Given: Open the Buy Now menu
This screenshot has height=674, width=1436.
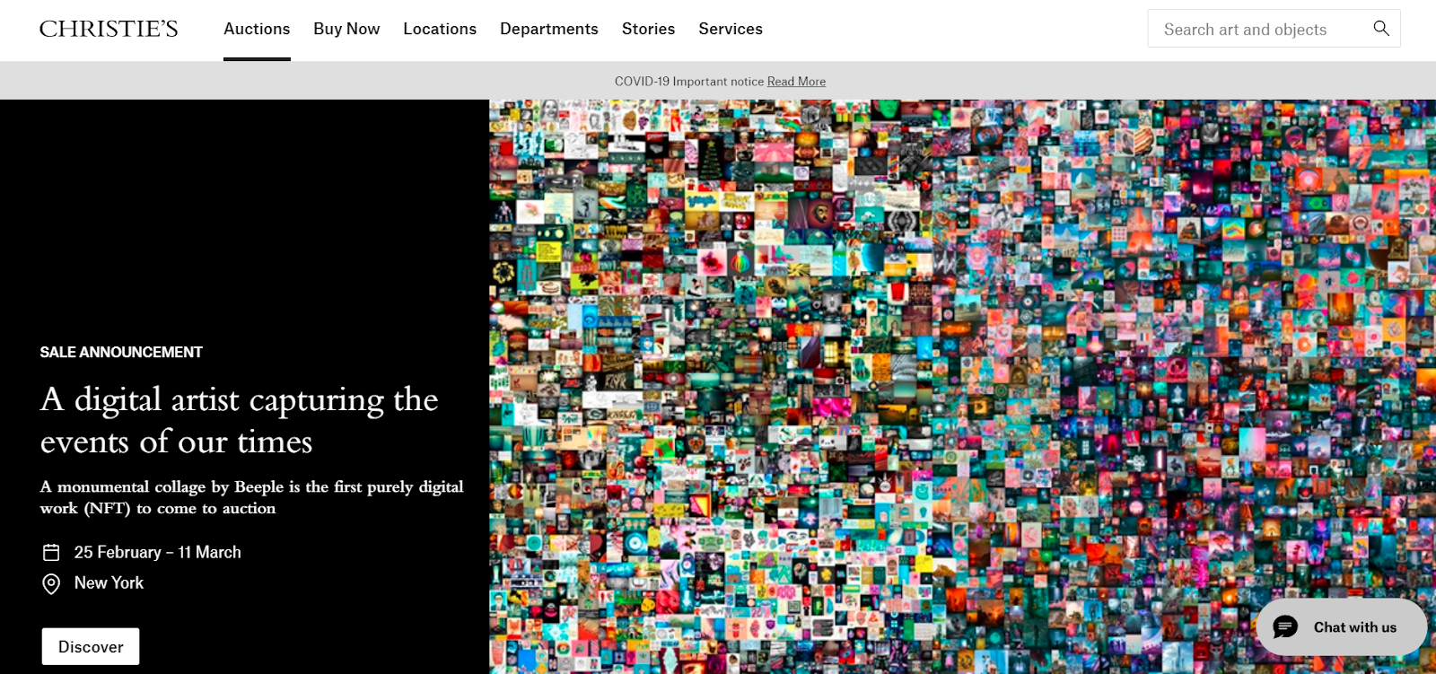Looking at the screenshot, I should pyautogui.click(x=346, y=29).
